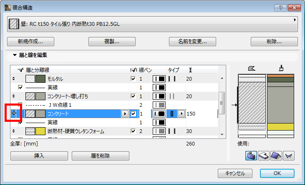Click gray コンクリート-増し打ち surface swatch
This screenshot has height=185, width=305.
[x=40, y=96]
